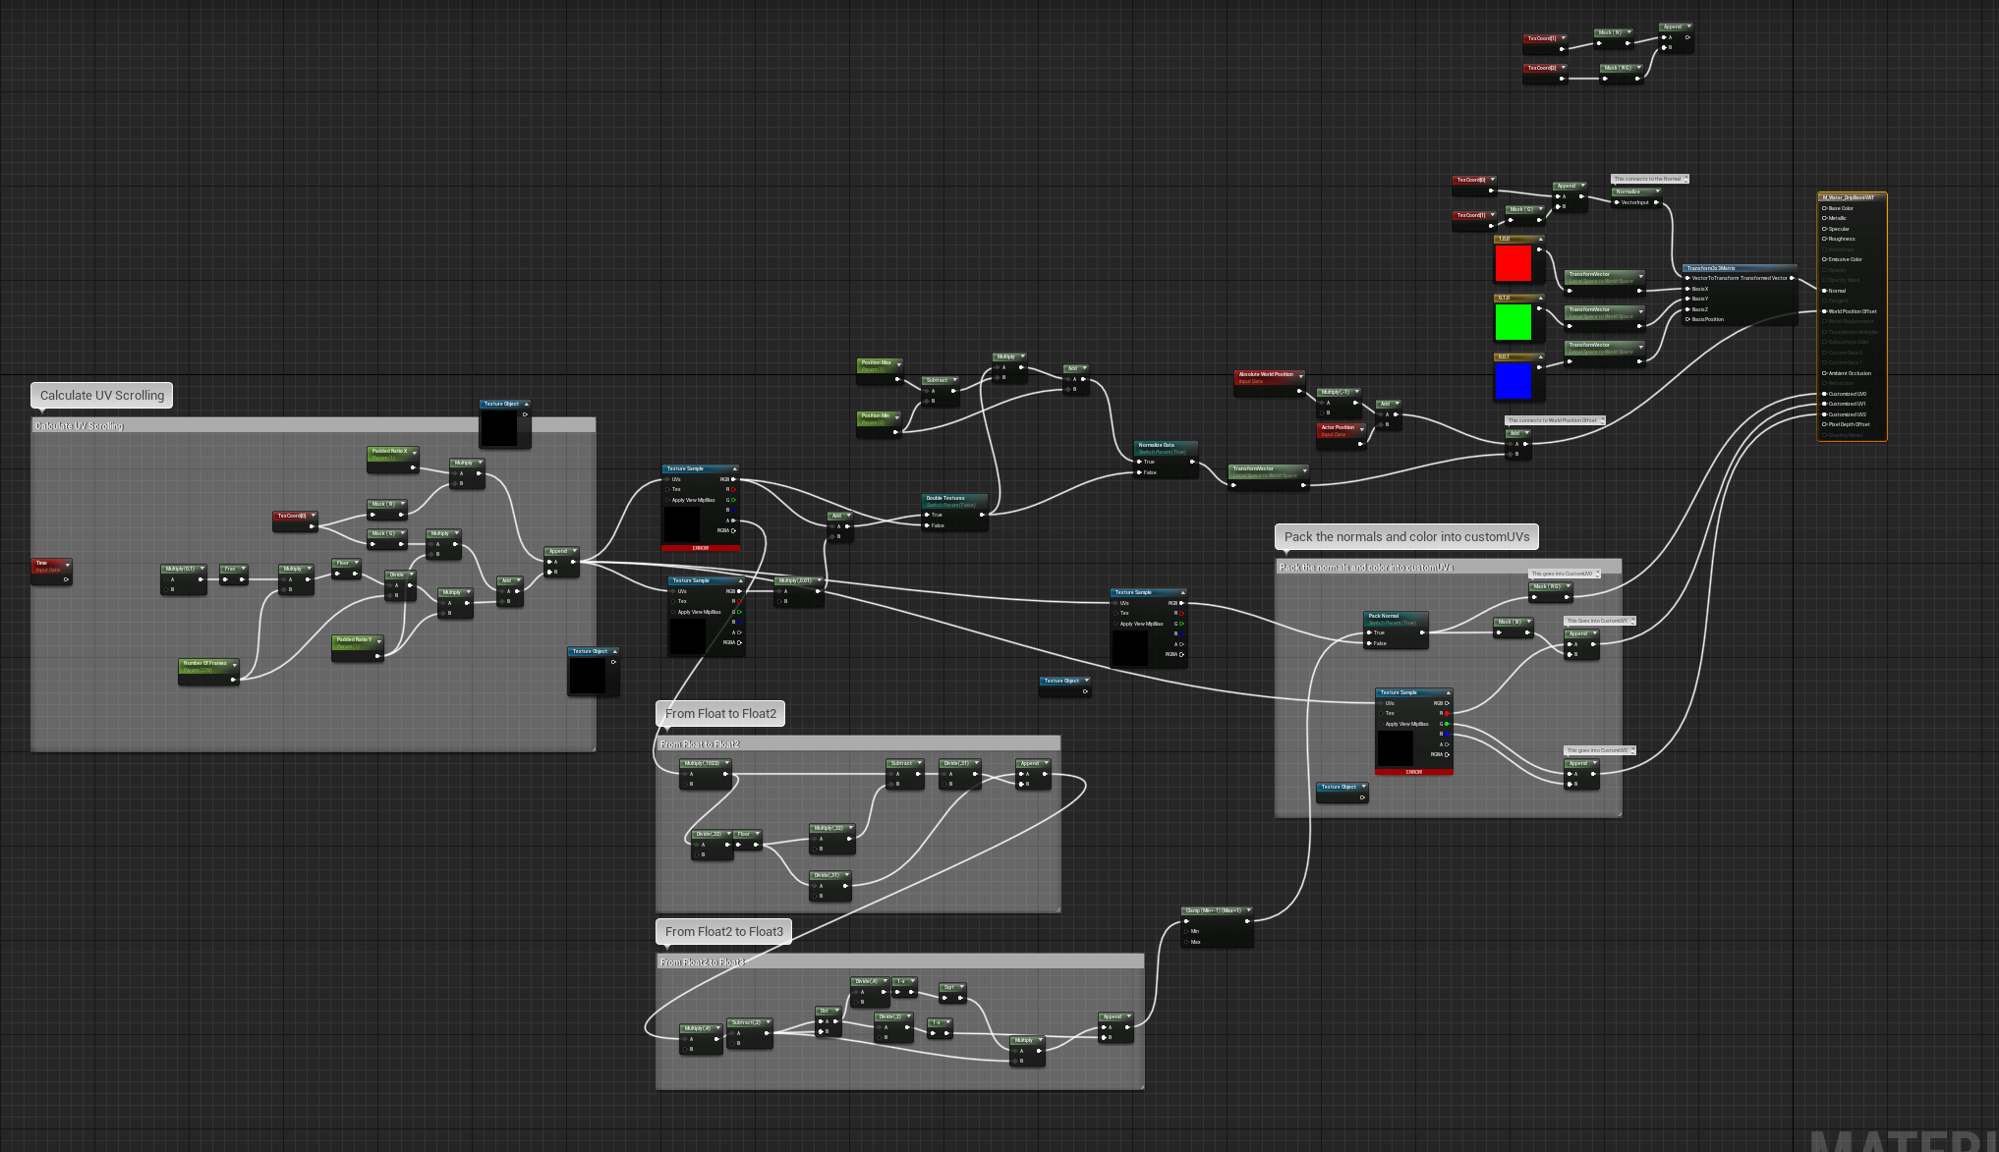Click the Metallic input pin
Image resolution: width=1999 pixels, height=1152 pixels.
click(x=1825, y=218)
